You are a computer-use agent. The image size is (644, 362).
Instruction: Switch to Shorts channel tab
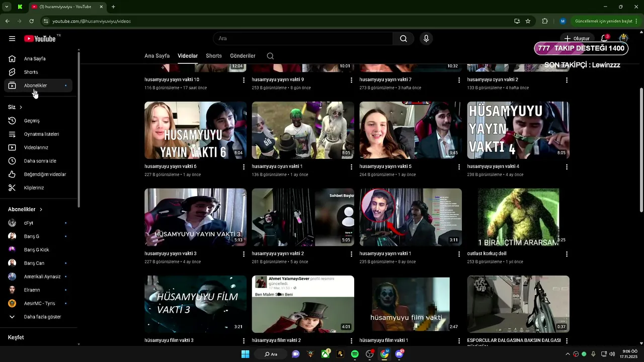pos(214,56)
